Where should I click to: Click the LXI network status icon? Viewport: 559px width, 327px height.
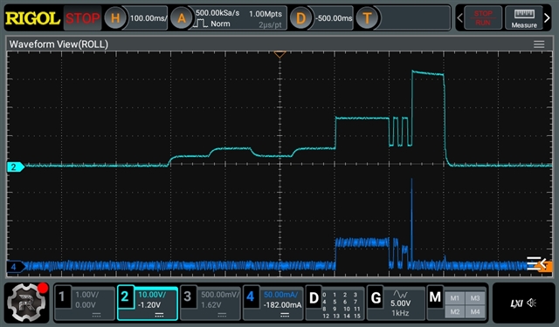coord(516,303)
